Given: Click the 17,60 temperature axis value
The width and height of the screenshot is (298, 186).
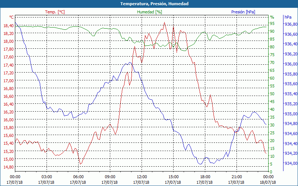Looking at the screenshot, I should coord(8,57).
